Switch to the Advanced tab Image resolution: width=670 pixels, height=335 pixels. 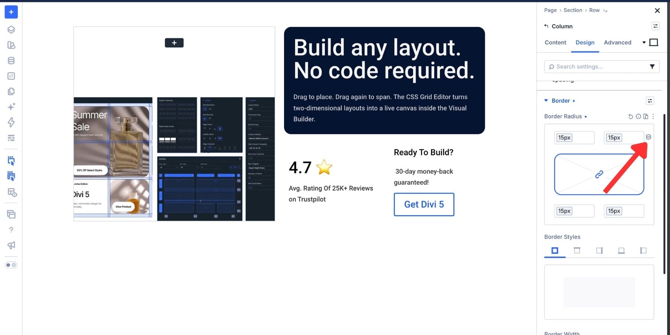(618, 42)
